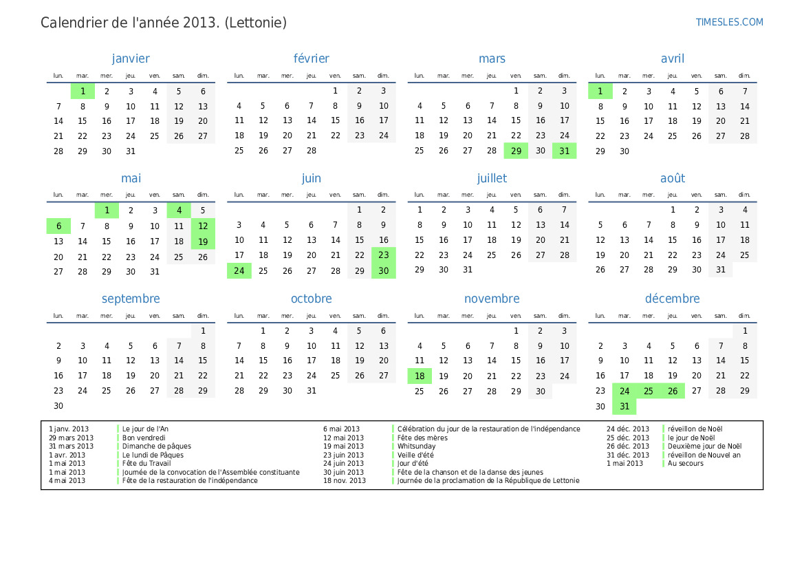804x569 pixels.
Task: Click the janvier month title
Action: [131, 59]
